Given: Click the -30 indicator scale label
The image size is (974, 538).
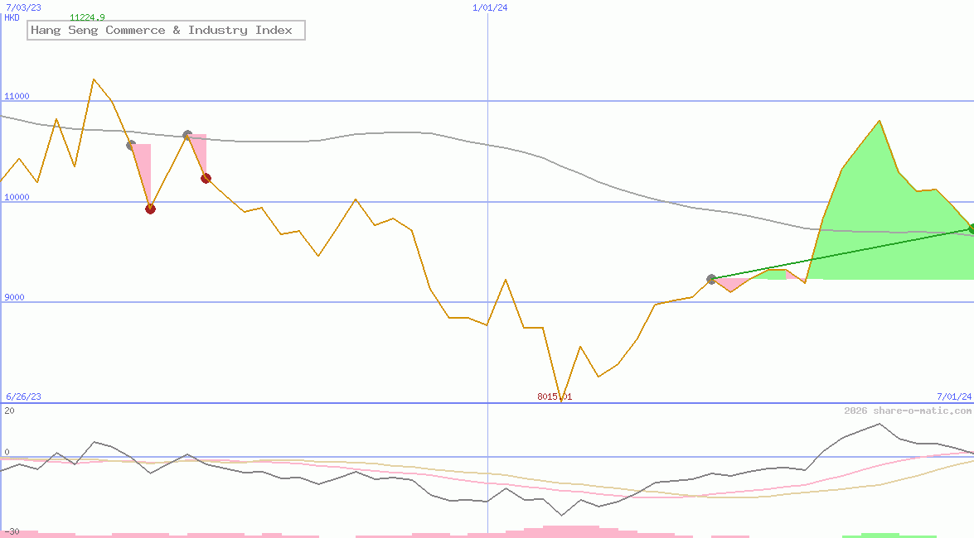Looking at the screenshot, I should click(12, 532).
